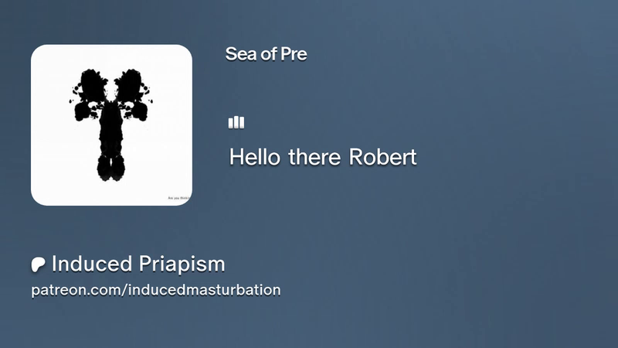The width and height of the screenshot is (618, 348).
Task: Click the inkblot album cover thumbnail
Action: pyautogui.click(x=111, y=125)
